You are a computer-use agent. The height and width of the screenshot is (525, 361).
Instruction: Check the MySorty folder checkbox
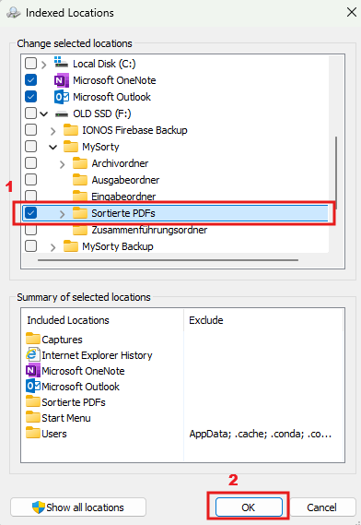30,147
